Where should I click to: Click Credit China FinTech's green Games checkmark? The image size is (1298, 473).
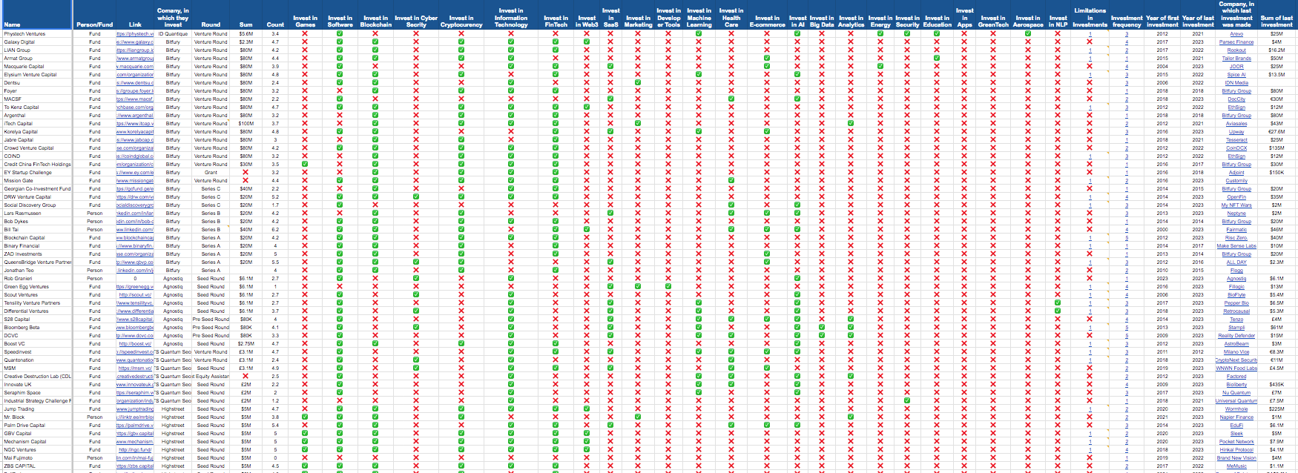(305, 165)
